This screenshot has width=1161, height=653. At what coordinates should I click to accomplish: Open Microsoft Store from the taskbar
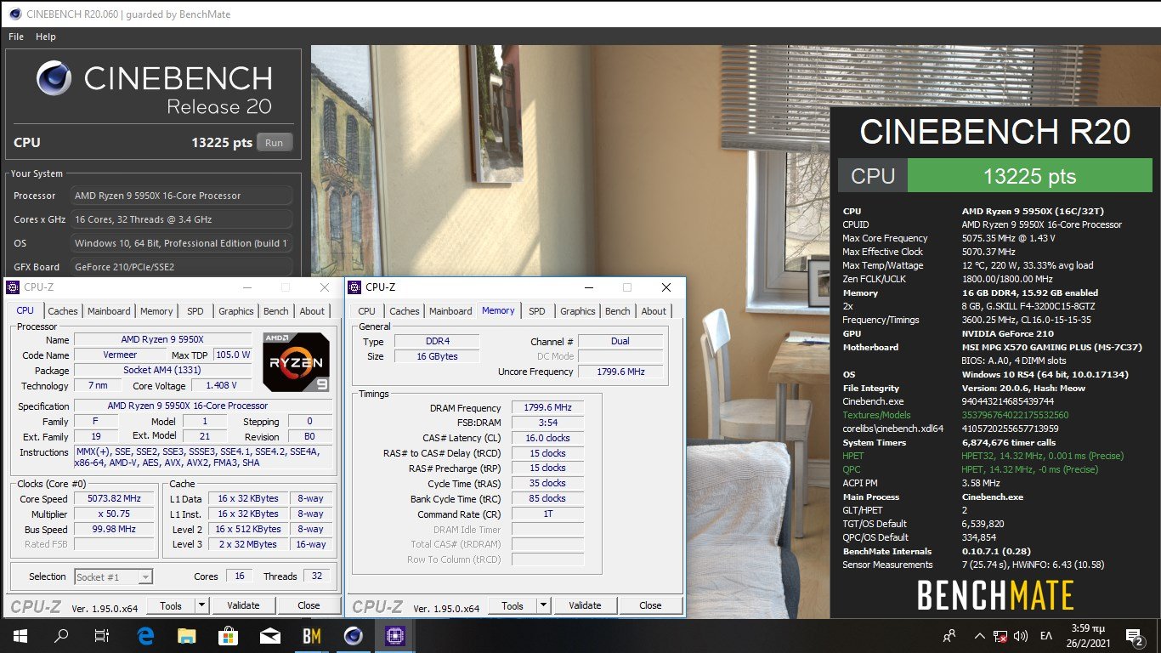click(228, 635)
